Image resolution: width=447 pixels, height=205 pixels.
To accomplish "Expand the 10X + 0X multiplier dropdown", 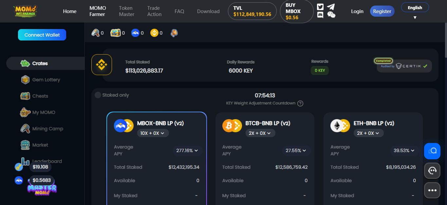I will [153, 133].
